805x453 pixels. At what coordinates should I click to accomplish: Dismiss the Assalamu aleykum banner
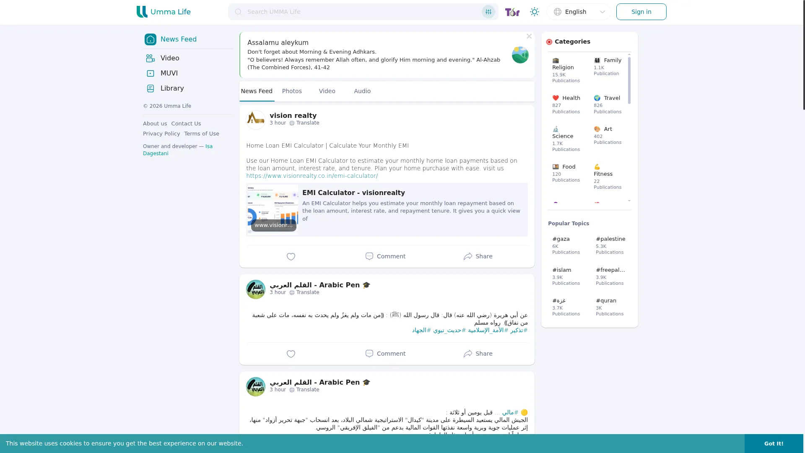click(529, 36)
